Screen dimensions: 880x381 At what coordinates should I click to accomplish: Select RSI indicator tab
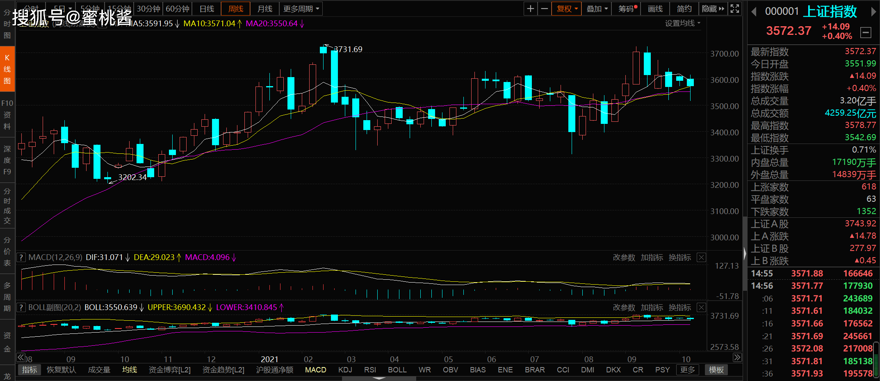[x=370, y=370]
